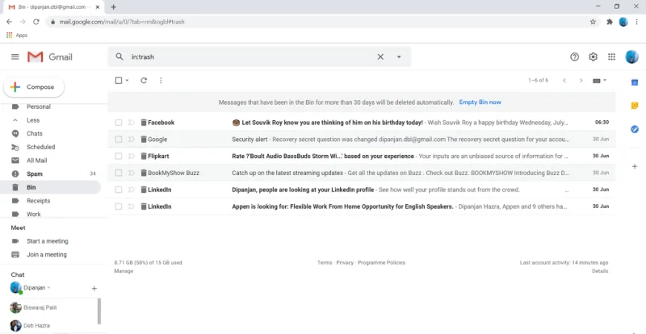Screen dimensions: 646x334
Task: Open the Appen LinkedIn job email
Action: tap(361, 207)
